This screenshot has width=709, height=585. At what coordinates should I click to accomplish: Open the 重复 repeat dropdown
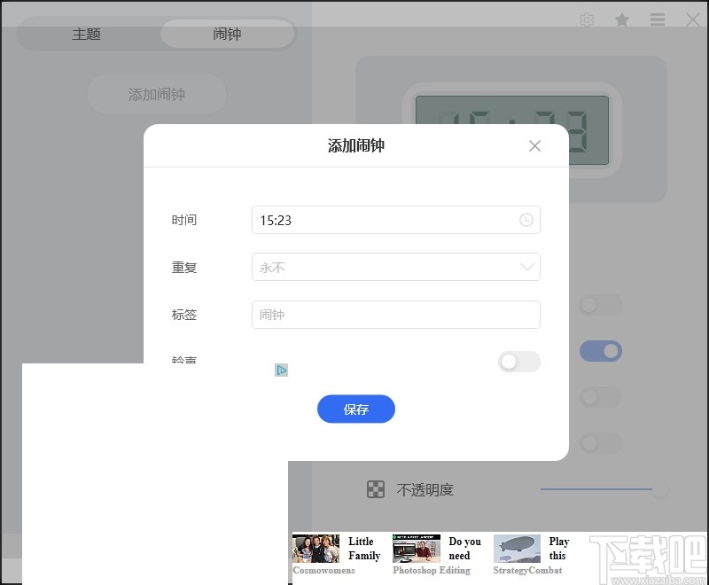(x=395, y=267)
